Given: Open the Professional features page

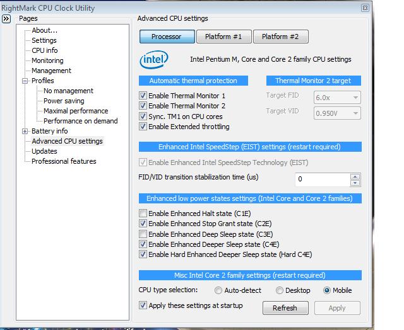Looking at the screenshot, I should pyautogui.click(x=64, y=161).
